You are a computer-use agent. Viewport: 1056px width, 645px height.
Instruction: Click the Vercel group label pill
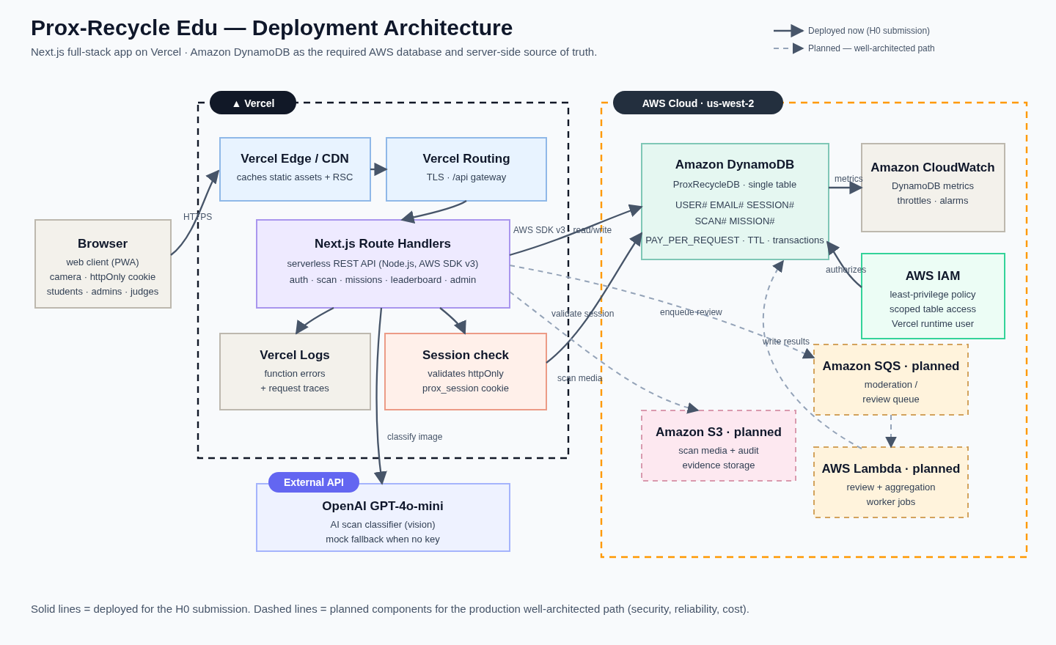(x=253, y=103)
